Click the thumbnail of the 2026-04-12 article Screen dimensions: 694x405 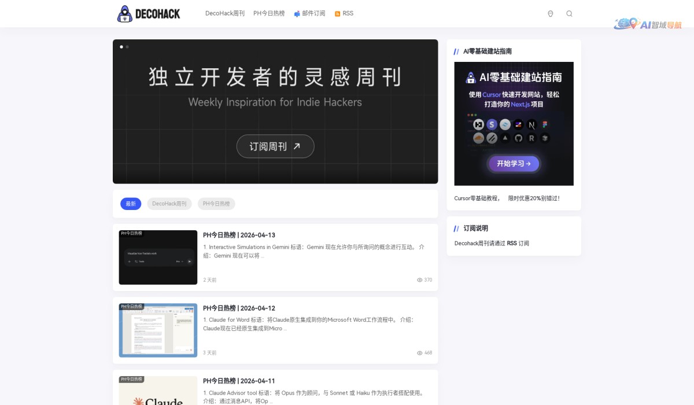point(157,330)
